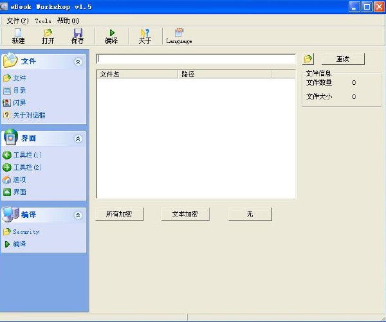Open Security item in compile panel

coord(21,232)
